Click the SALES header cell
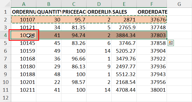Viewport: 192px width, 102px height. tap(124, 12)
